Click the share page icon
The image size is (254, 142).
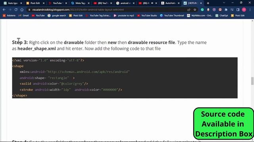(x=189, y=9)
